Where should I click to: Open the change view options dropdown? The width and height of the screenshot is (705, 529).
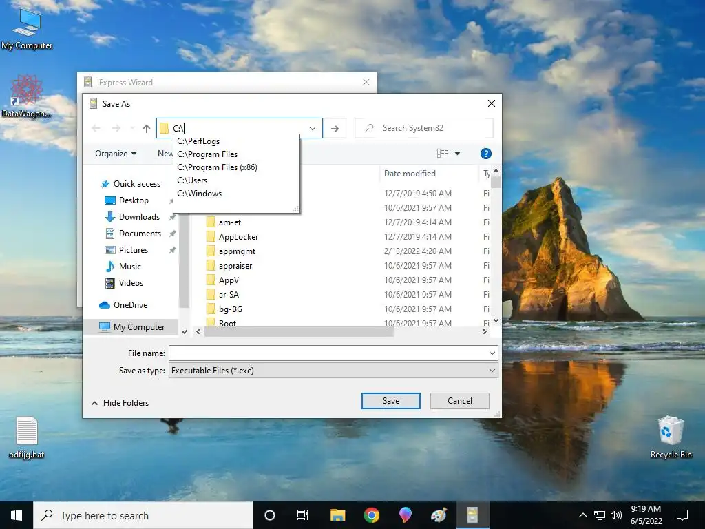457,154
